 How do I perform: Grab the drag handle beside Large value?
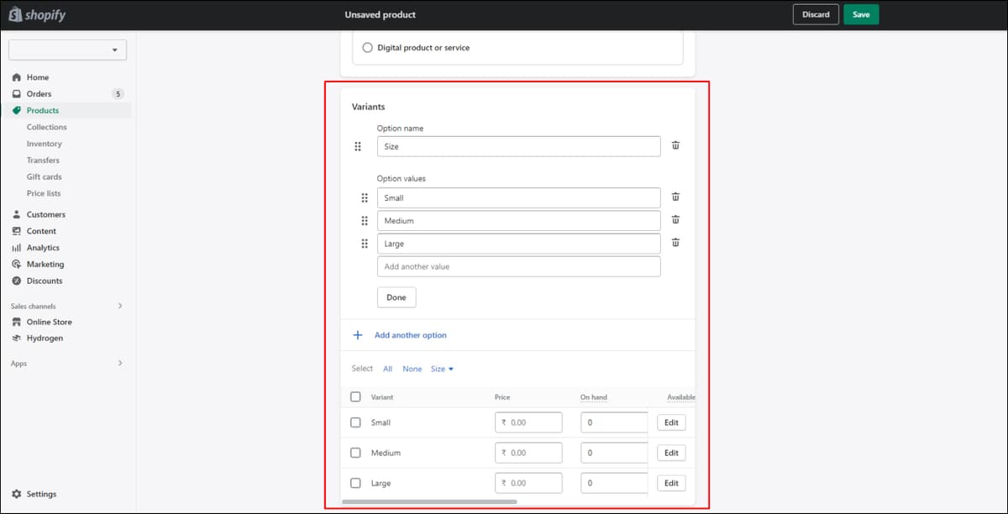click(x=365, y=244)
